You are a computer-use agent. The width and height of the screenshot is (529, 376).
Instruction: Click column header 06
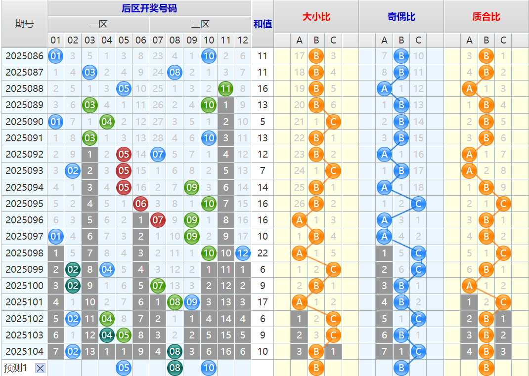(141, 40)
